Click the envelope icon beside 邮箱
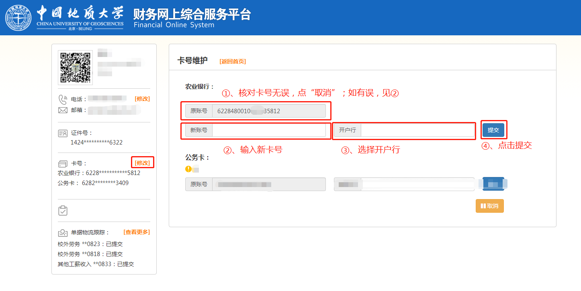The width and height of the screenshot is (581, 291). point(63,110)
